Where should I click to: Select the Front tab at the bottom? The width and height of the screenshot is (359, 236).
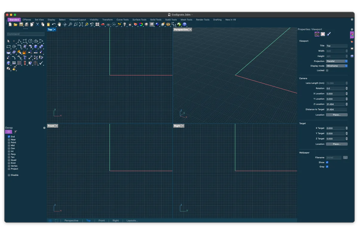(102, 221)
